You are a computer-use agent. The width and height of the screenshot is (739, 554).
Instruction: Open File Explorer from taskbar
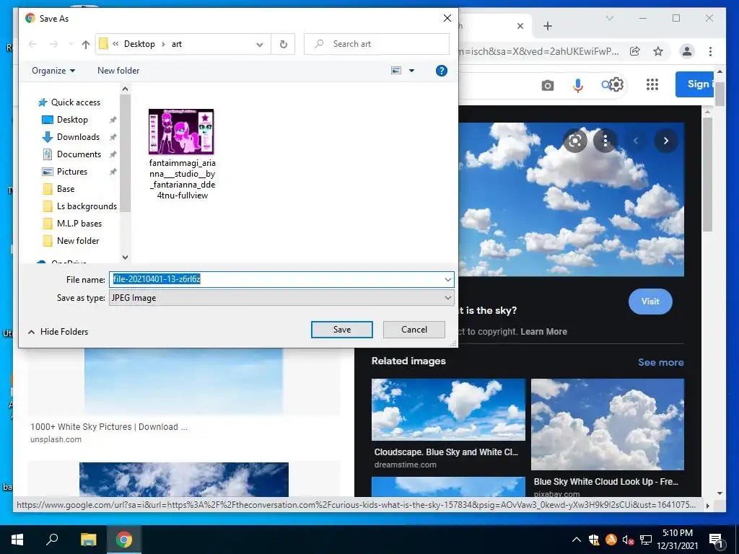point(88,540)
